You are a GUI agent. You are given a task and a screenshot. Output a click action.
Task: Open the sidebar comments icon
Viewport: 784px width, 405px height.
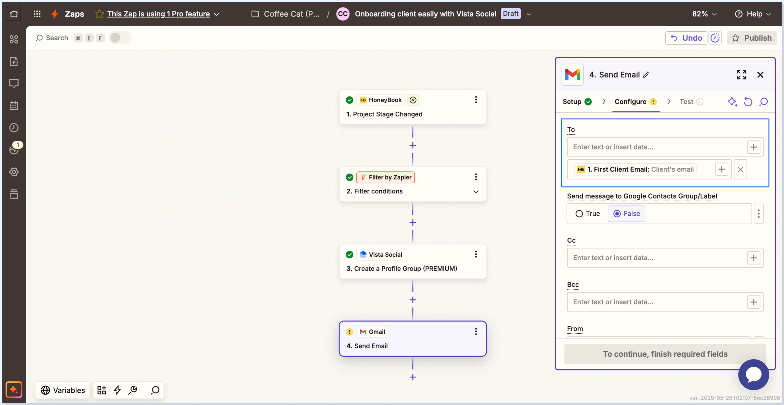pyautogui.click(x=14, y=83)
